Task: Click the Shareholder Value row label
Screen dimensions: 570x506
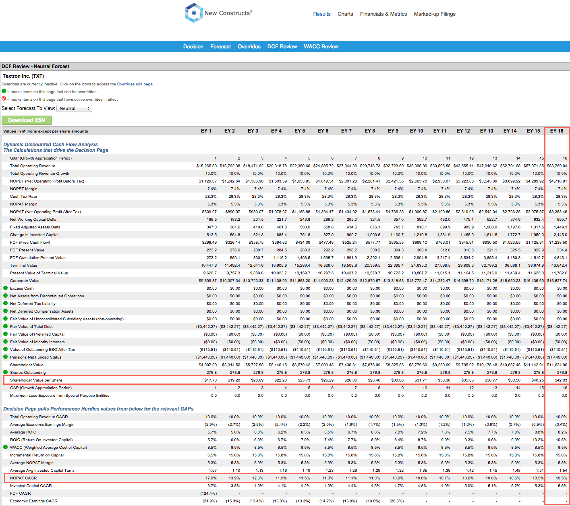Action: click(x=27, y=365)
